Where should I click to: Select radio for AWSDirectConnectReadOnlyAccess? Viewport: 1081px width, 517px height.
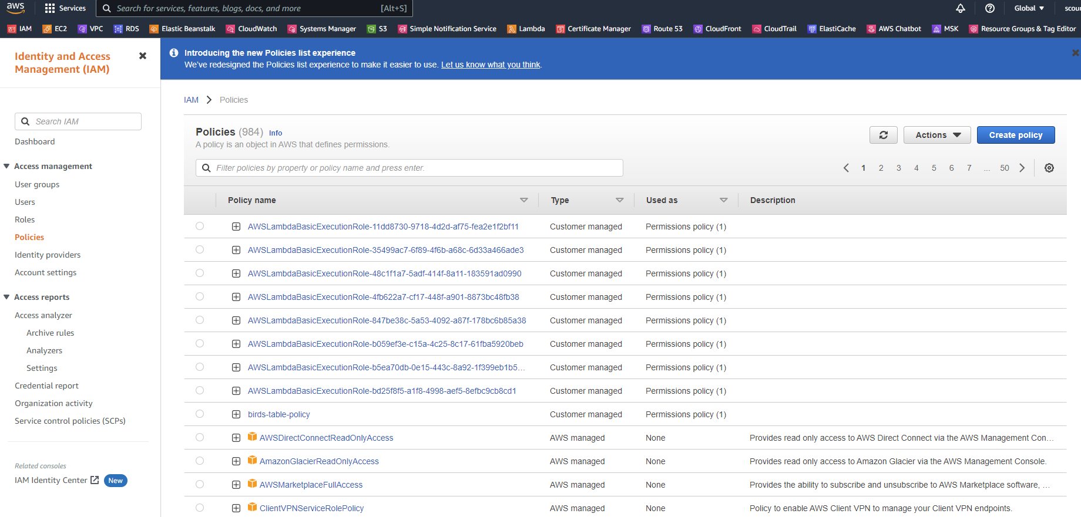coord(200,437)
